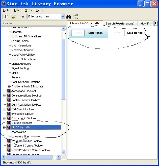Open the search term dropdown arrow
This screenshot has height=166, width=159.
tap(63, 17)
